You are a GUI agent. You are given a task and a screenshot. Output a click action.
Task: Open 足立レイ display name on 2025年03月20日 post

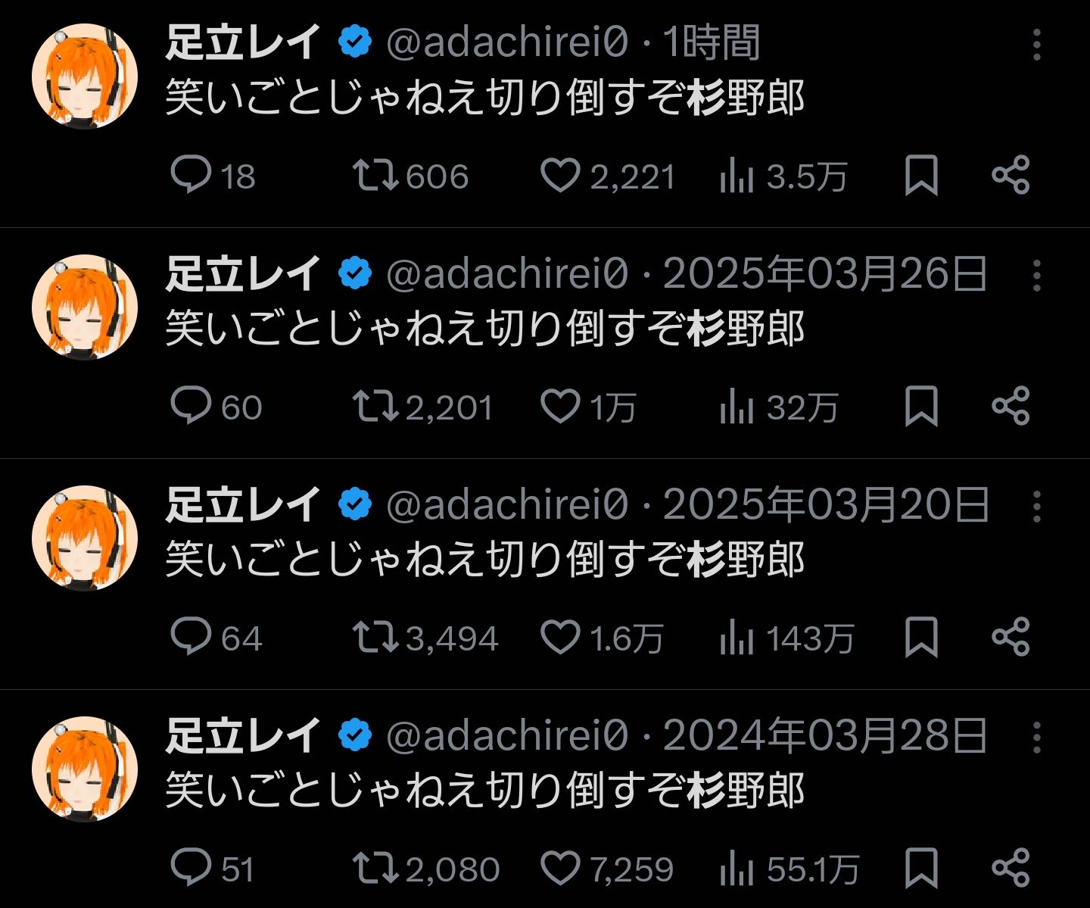[x=242, y=505]
